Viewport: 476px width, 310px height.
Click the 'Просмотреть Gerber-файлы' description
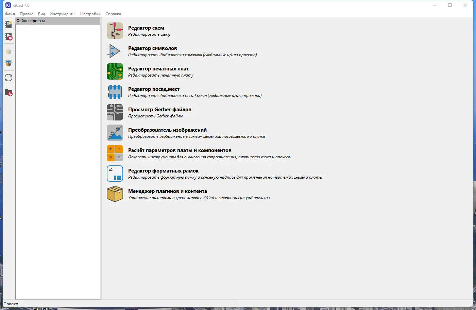pyautogui.click(x=155, y=116)
